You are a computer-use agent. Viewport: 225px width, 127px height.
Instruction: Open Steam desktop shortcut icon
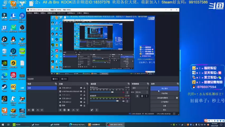click(4, 88)
